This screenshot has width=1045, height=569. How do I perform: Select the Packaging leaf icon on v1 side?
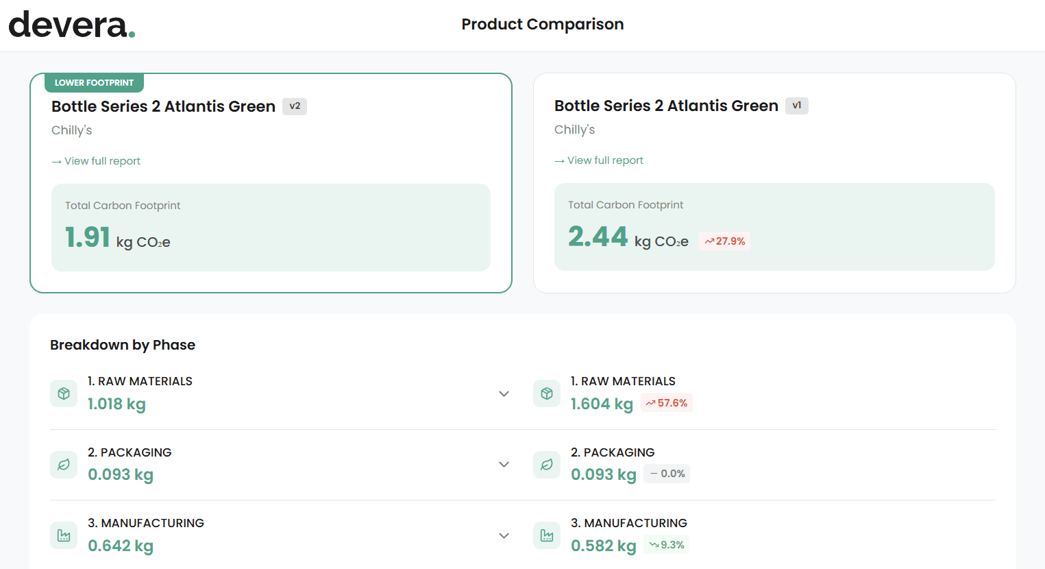(546, 465)
